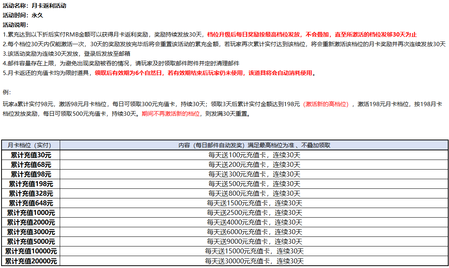449x268 pixels.
Task: Click the 活动名称：月卡返利活动 title line
Action: pyautogui.click(x=34, y=6)
